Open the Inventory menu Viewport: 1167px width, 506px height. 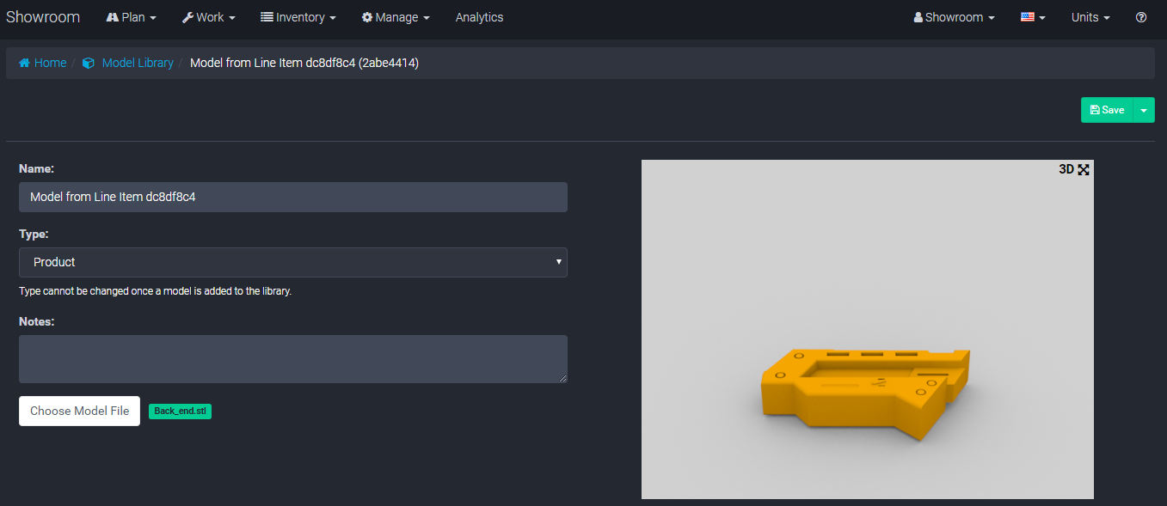tap(298, 17)
